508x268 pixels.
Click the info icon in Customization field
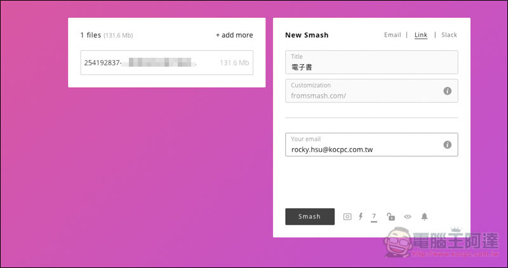tap(447, 91)
